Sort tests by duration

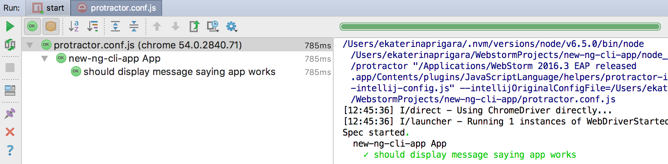click(x=92, y=26)
